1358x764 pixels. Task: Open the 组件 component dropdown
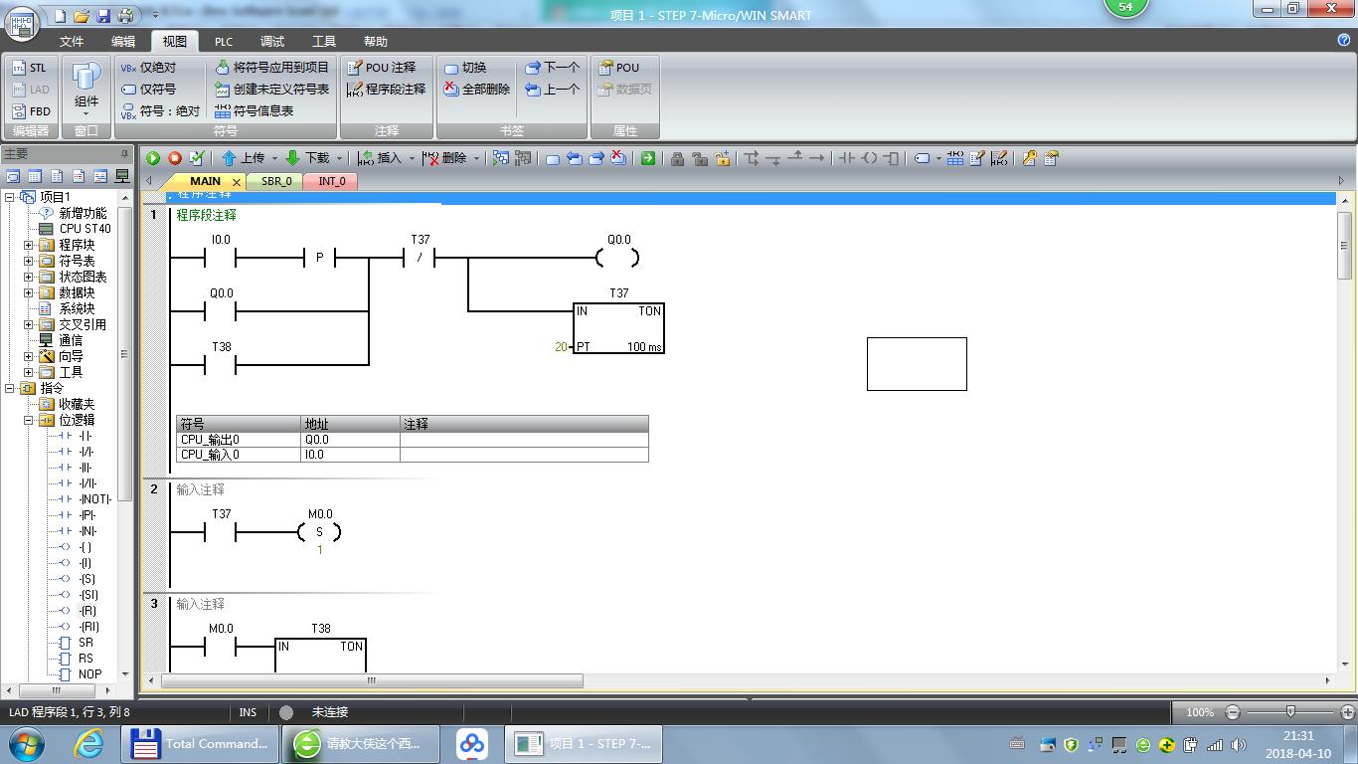point(86,90)
